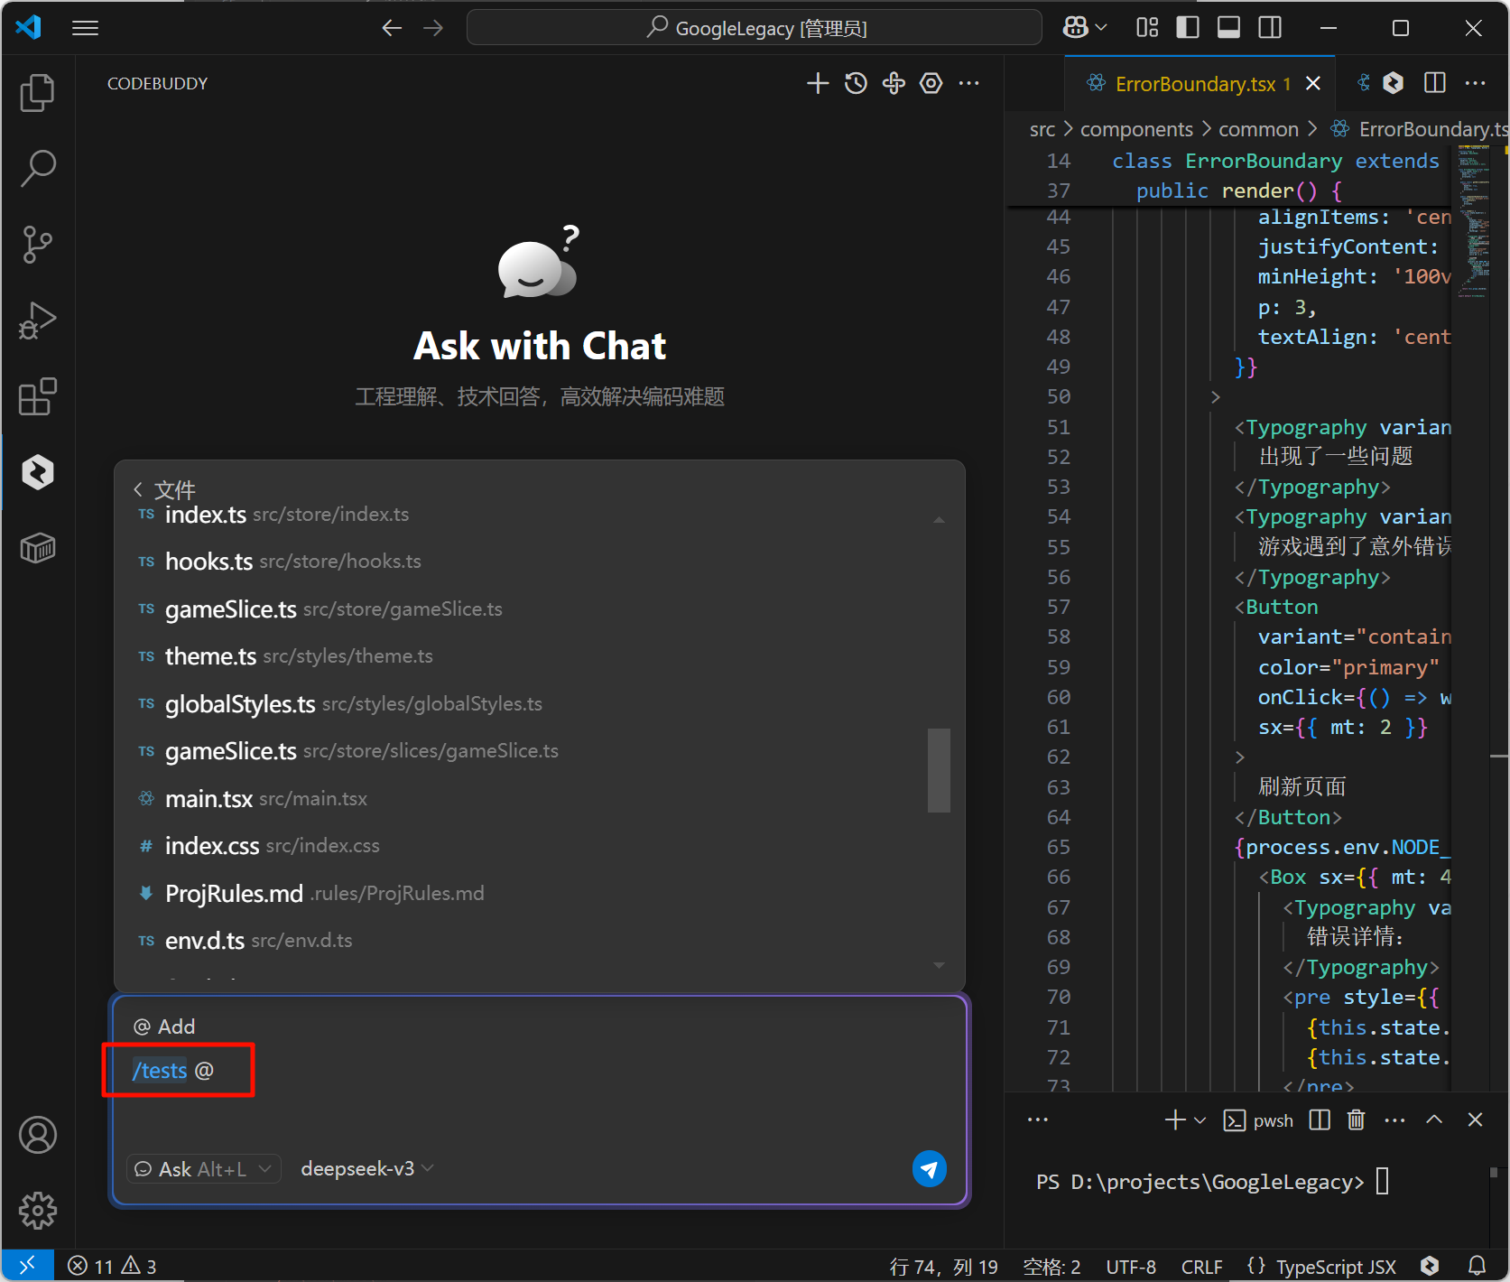Open CodeBuddy chat history
1510x1282 pixels.
[856, 84]
